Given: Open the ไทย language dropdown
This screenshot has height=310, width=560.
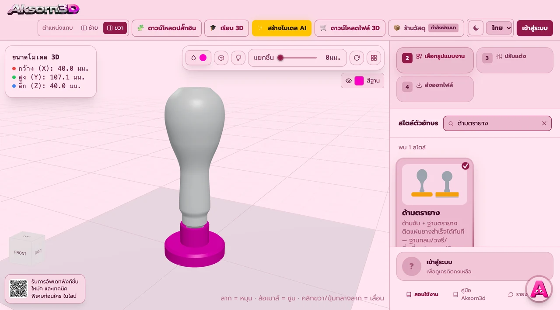Looking at the screenshot, I should point(499,28).
